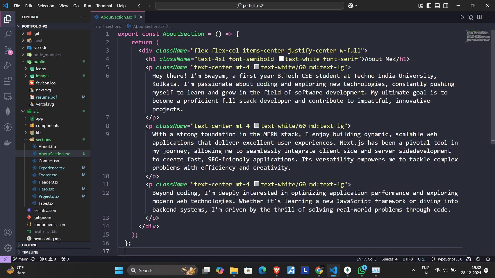Click the code minimap preview
Image resolution: width=495 pixels, height=278 pixels.
(x=477, y=36)
